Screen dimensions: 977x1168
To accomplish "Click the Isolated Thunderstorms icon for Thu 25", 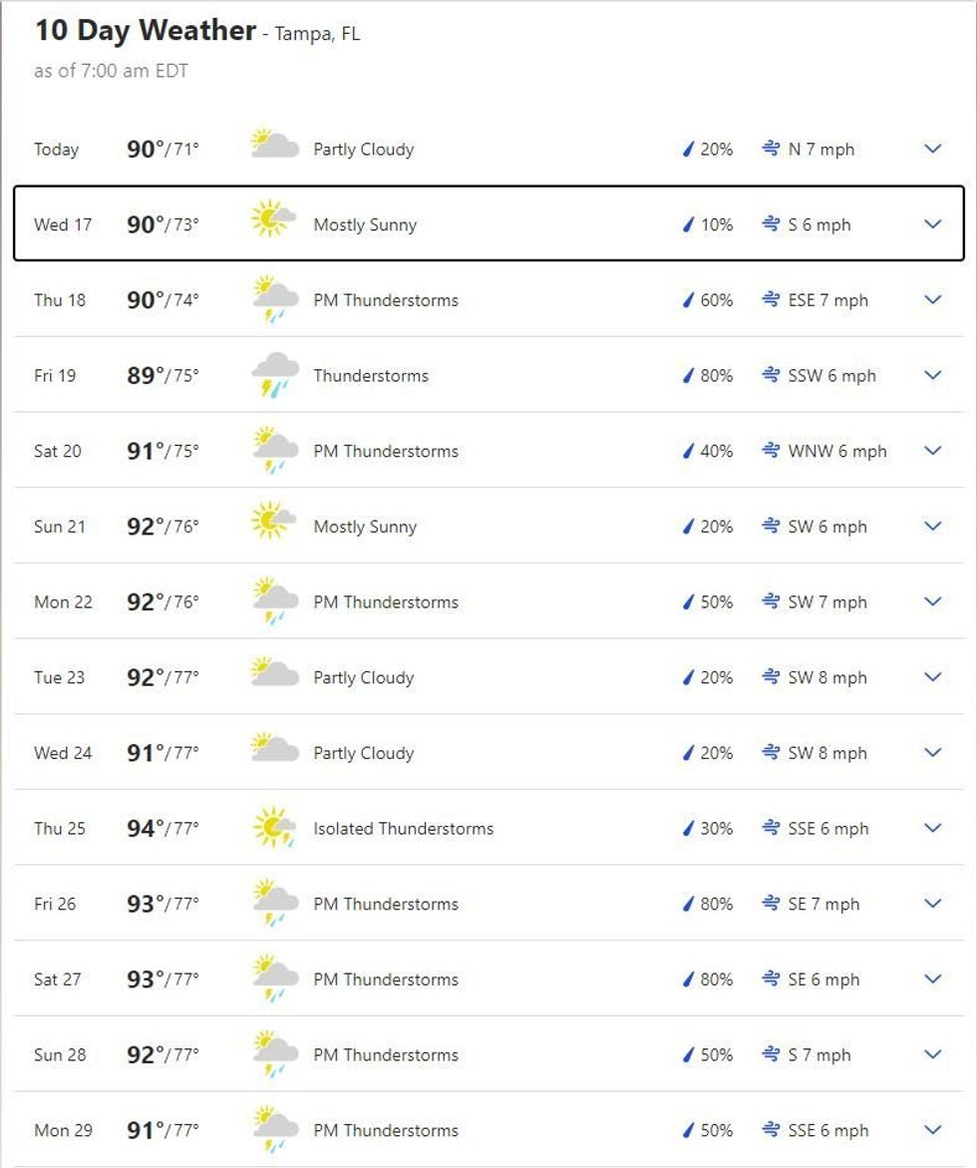I will (273, 827).
